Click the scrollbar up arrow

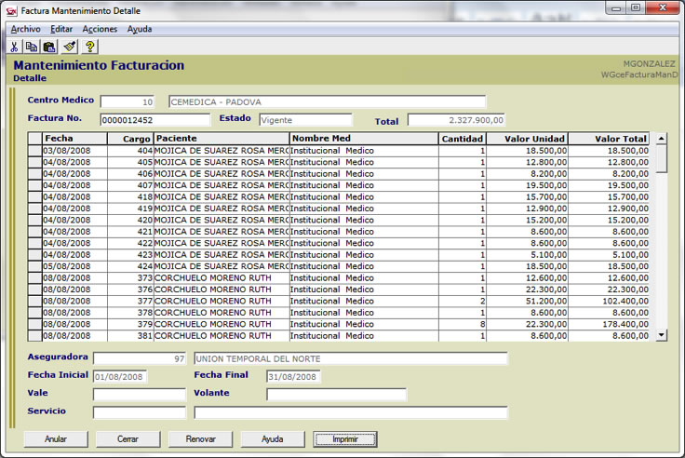click(x=662, y=139)
